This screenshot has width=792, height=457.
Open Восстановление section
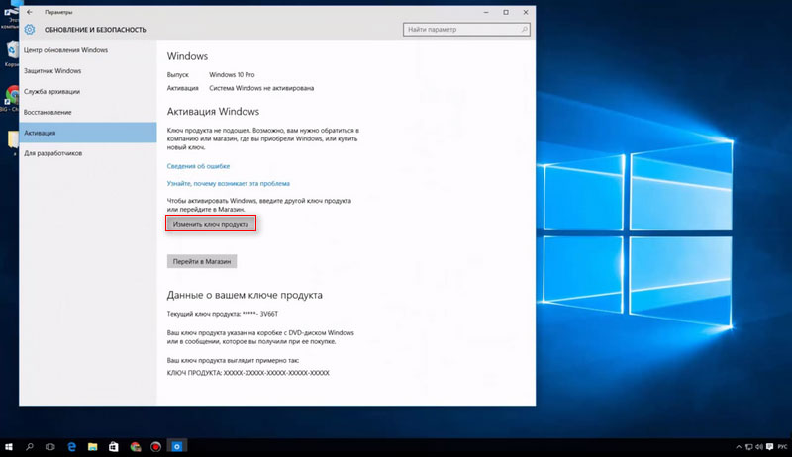click(x=88, y=112)
